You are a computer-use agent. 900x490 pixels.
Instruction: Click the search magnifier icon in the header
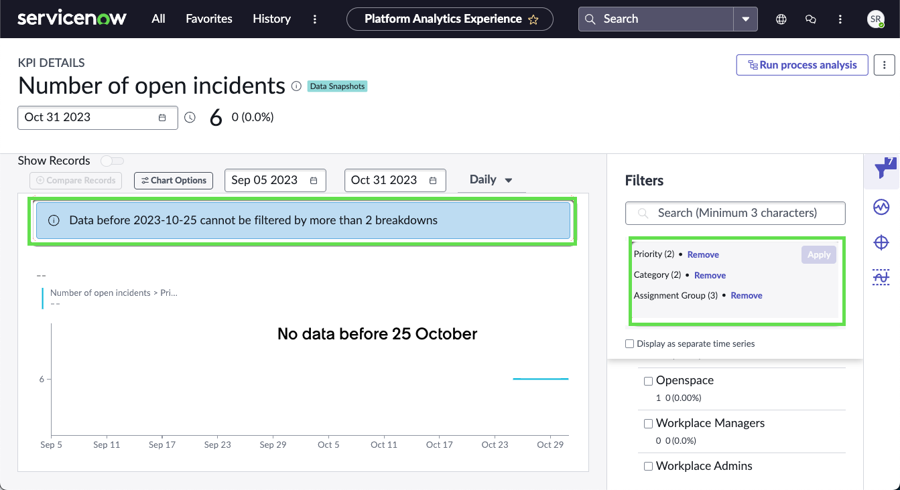pyautogui.click(x=590, y=19)
